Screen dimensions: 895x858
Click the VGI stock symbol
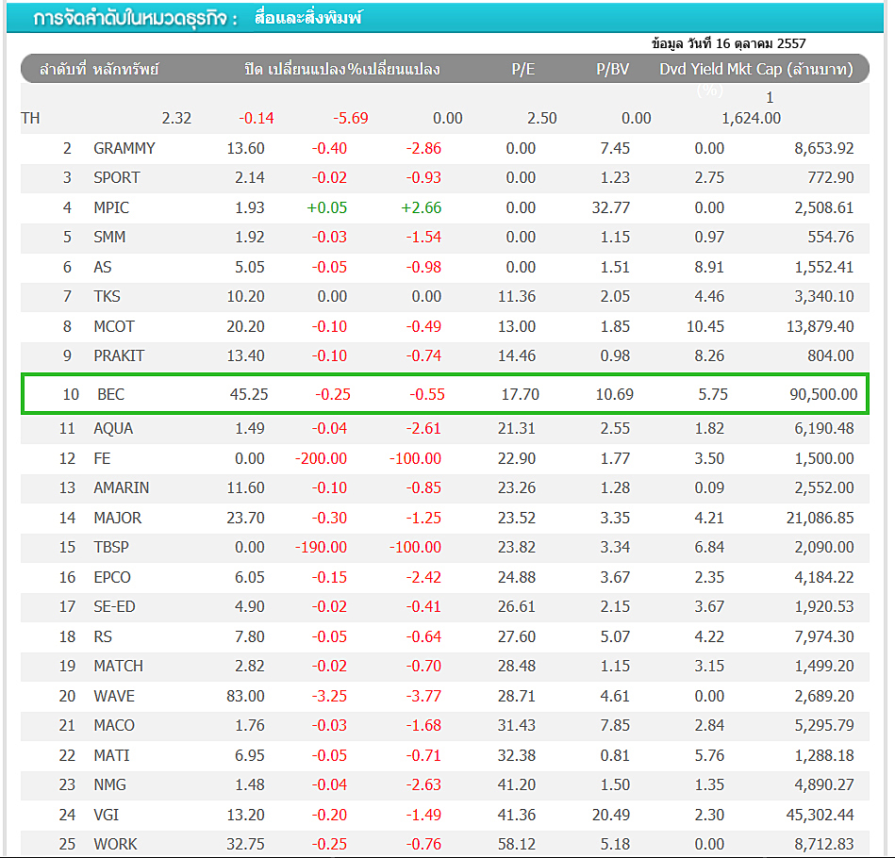click(x=106, y=815)
